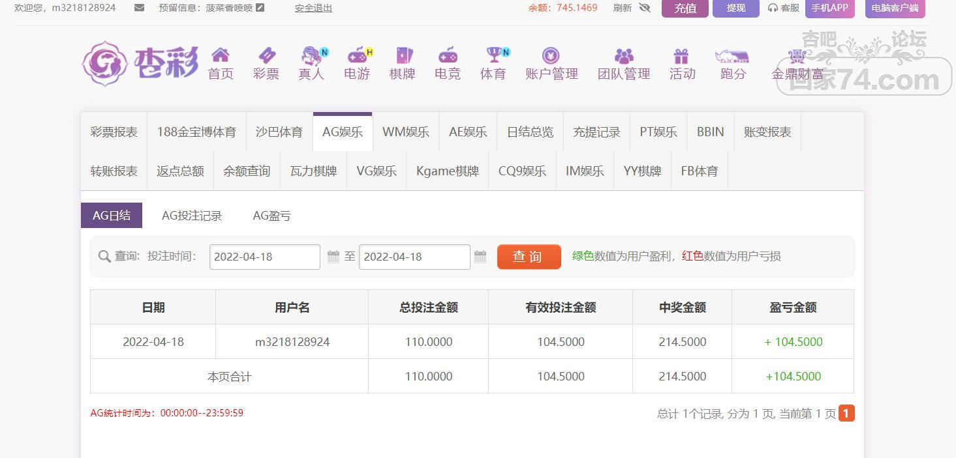
Task: Edit the reserved message pencil icon
Action: click(x=260, y=8)
